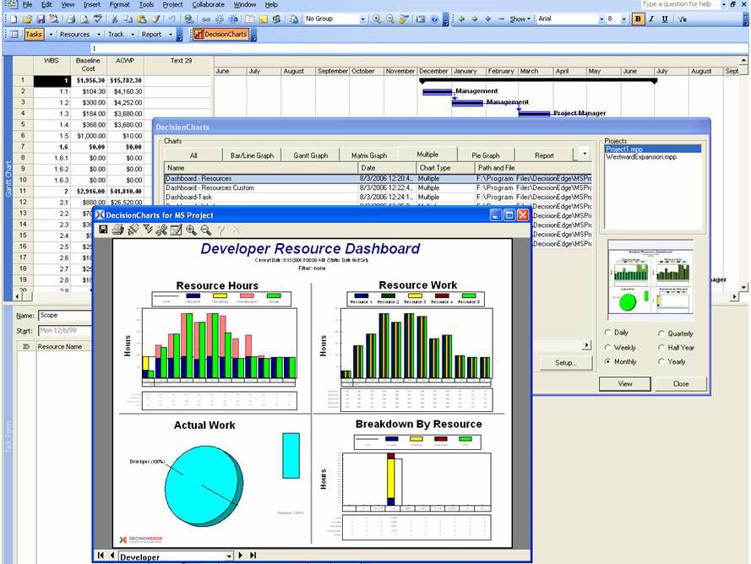Open the Collaborate menu
The image size is (751, 564).
[x=208, y=4]
